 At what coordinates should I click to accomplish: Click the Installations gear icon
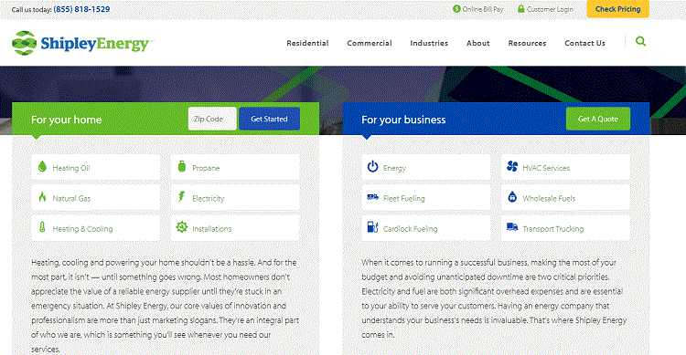pyautogui.click(x=182, y=227)
